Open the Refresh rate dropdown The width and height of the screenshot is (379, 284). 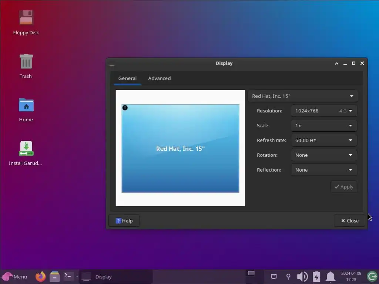tap(324, 140)
